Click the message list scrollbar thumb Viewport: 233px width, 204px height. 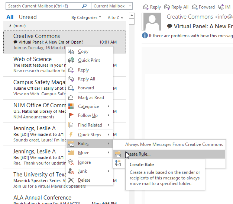point(132,21)
